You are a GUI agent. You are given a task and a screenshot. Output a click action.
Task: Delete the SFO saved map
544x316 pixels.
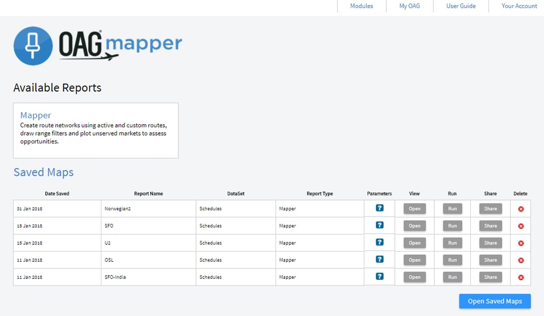pos(521,226)
